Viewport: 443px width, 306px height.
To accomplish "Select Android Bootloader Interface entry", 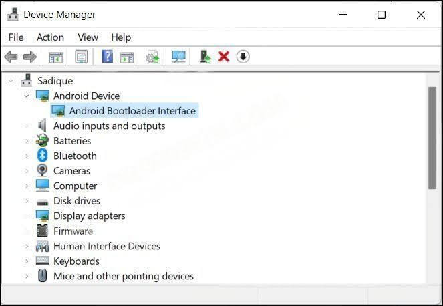I will click(x=132, y=111).
